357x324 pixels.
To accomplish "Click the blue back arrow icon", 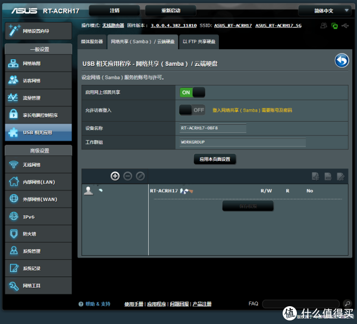I will pyautogui.click(x=342, y=61).
